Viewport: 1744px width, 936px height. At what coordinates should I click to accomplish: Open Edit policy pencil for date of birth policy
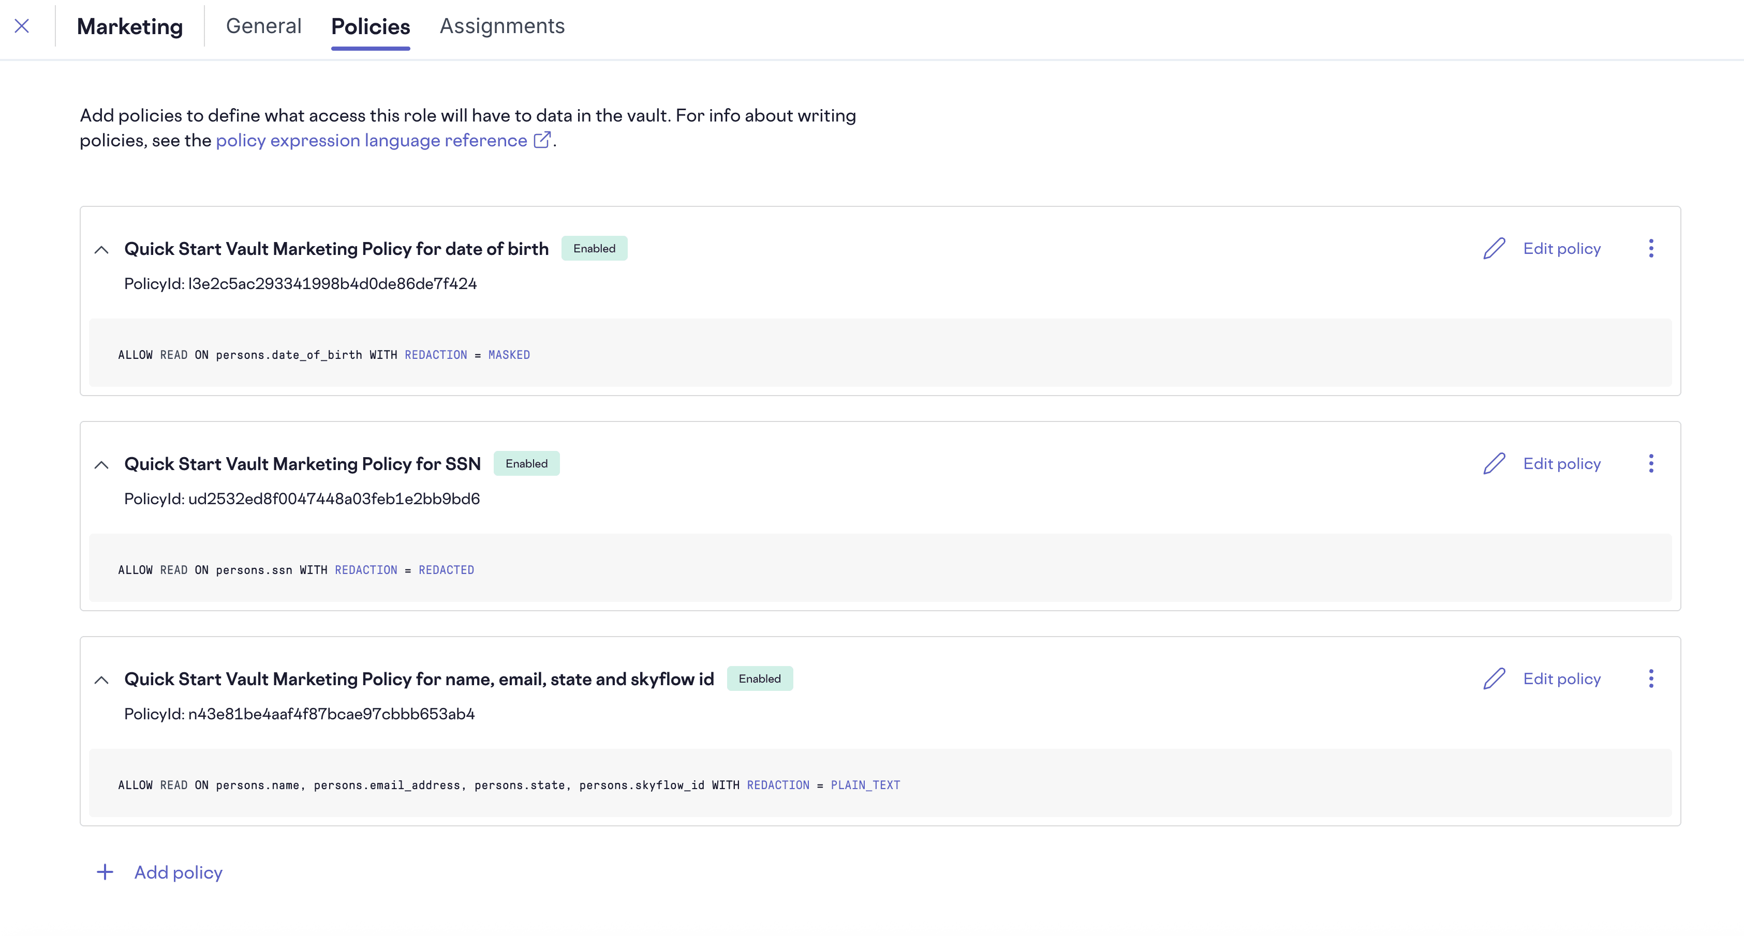1494,248
